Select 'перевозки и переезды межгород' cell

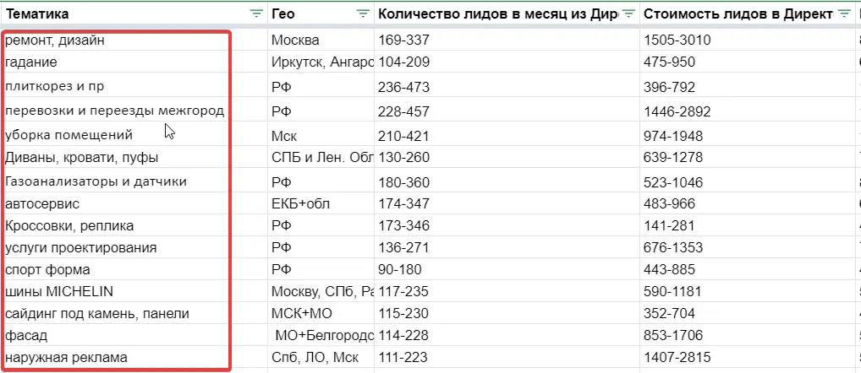pyautogui.click(x=114, y=111)
